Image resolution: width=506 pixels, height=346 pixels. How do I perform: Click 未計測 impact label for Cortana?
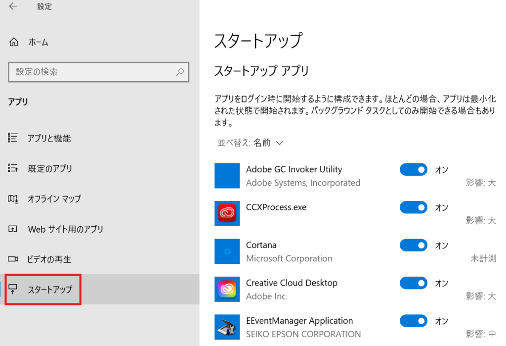[x=483, y=258]
